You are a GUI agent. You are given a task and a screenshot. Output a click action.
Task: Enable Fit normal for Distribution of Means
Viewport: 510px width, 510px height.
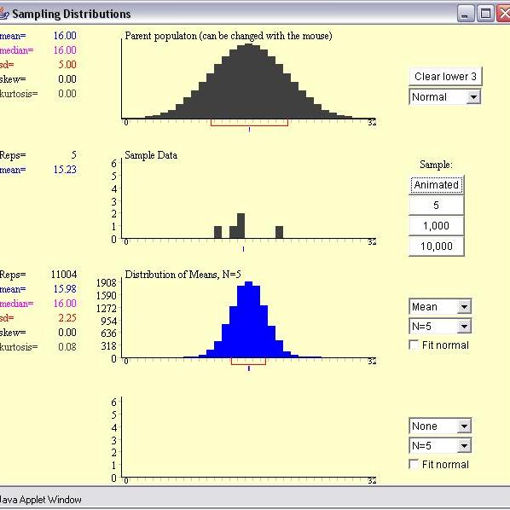[x=414, y=345]
